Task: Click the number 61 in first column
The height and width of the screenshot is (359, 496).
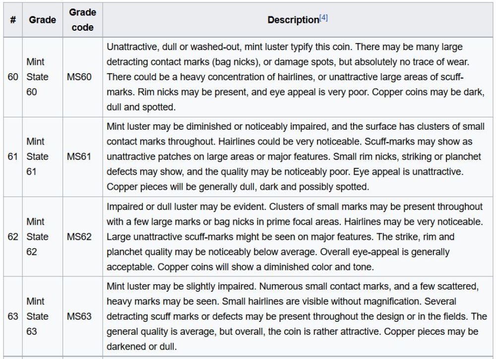Action: [13, 156]
